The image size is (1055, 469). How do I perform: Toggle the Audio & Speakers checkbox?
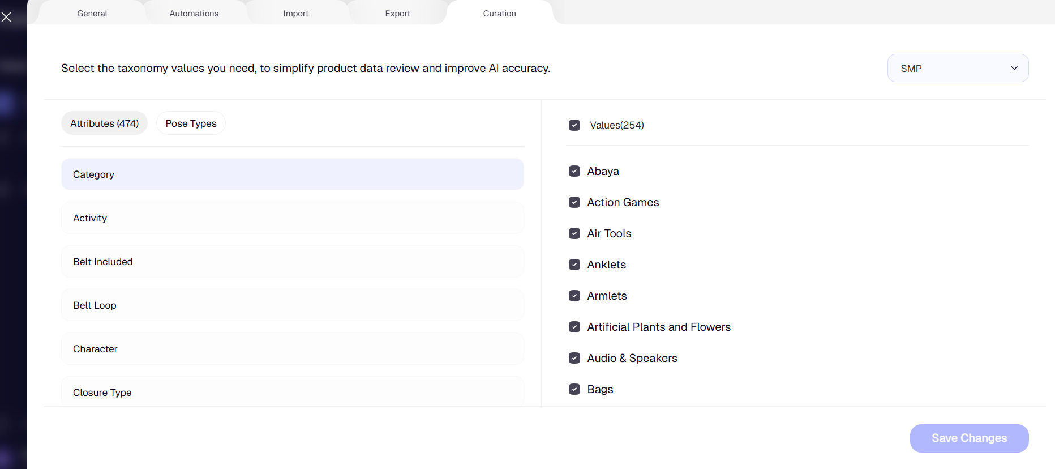pyautogui.click(x=574, y=358)
